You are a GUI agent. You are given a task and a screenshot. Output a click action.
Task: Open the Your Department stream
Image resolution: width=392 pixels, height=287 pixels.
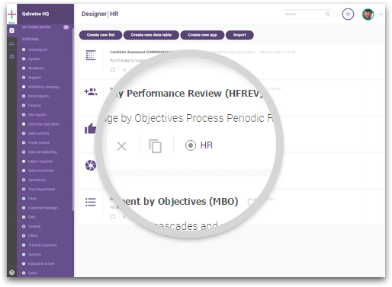pyautogui.click(x=41, y=189)
